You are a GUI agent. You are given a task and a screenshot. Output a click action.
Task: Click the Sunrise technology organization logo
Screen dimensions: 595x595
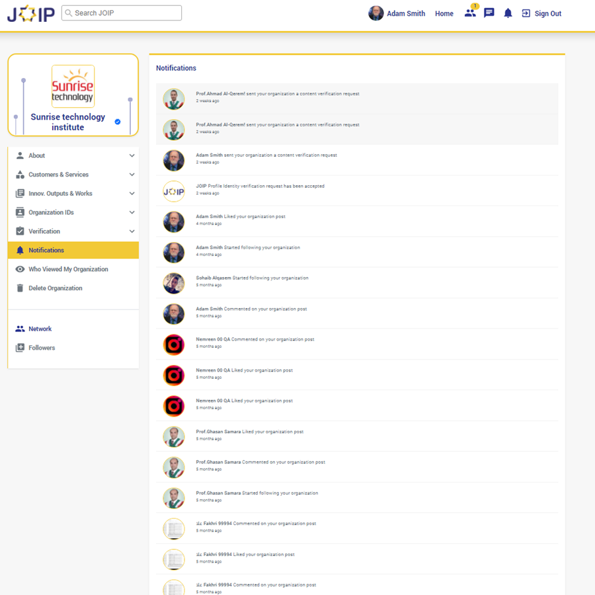click(x=73, y=86)
